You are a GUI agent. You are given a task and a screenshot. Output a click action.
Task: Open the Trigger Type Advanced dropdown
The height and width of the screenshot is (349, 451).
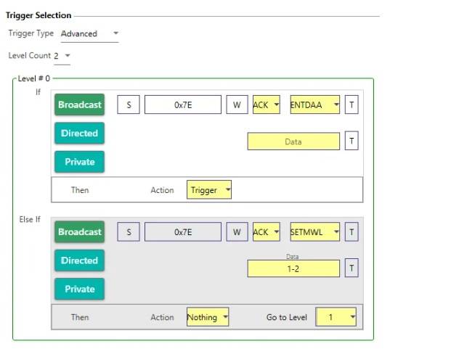(x=89, y=33)
